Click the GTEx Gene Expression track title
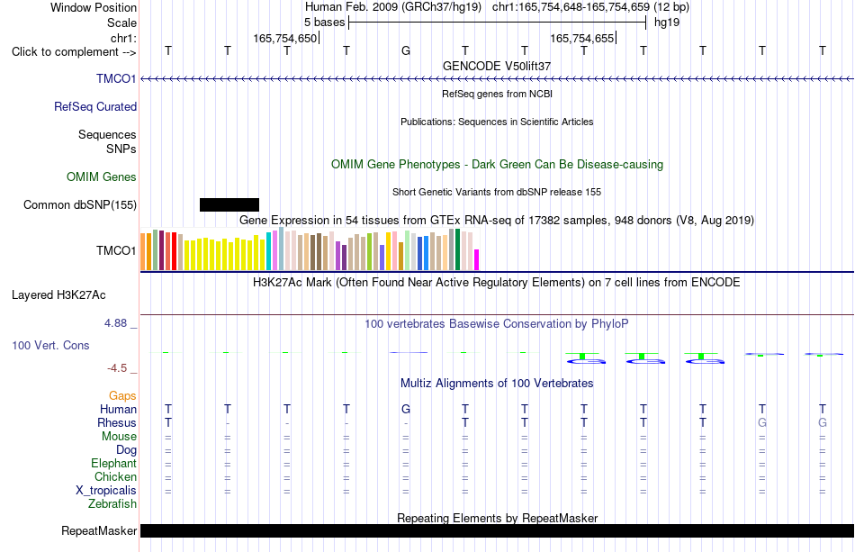 click(x=497, y=221)
